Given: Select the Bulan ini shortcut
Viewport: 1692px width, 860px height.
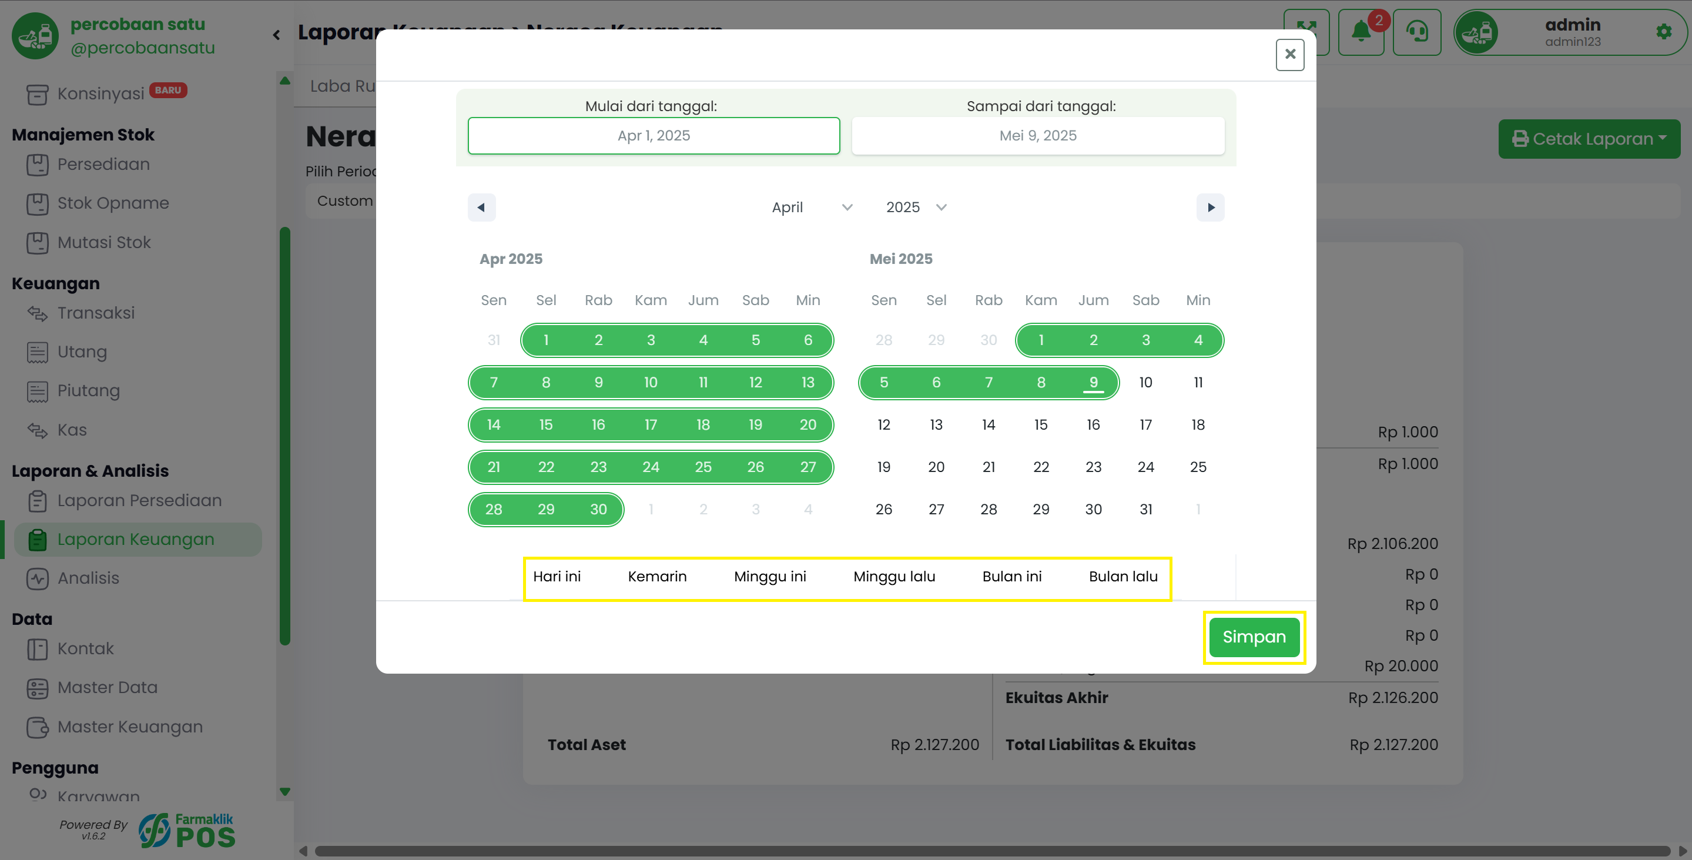Looking at the screenshot, I should click(1011, 577).
